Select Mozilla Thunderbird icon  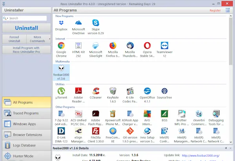[x=130, y=45]
